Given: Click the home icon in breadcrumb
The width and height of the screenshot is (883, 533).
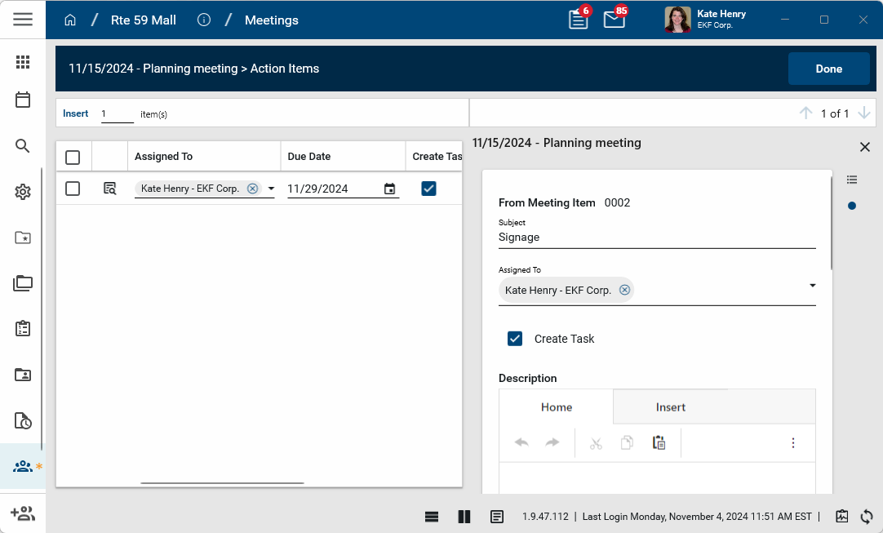Looking at the screenshot, I should pos(70,20).
